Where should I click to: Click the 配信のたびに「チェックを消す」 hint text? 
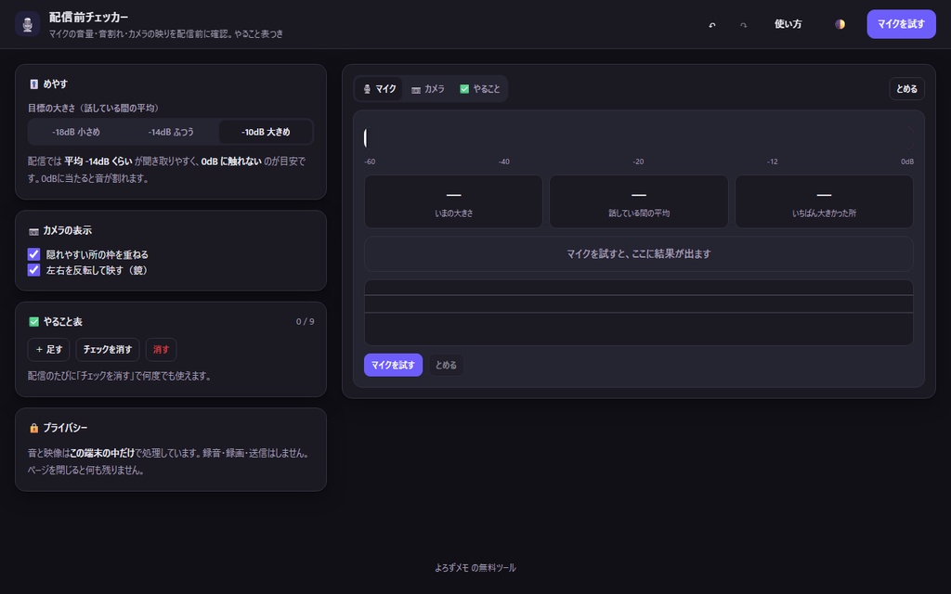(x=121, y=377)
